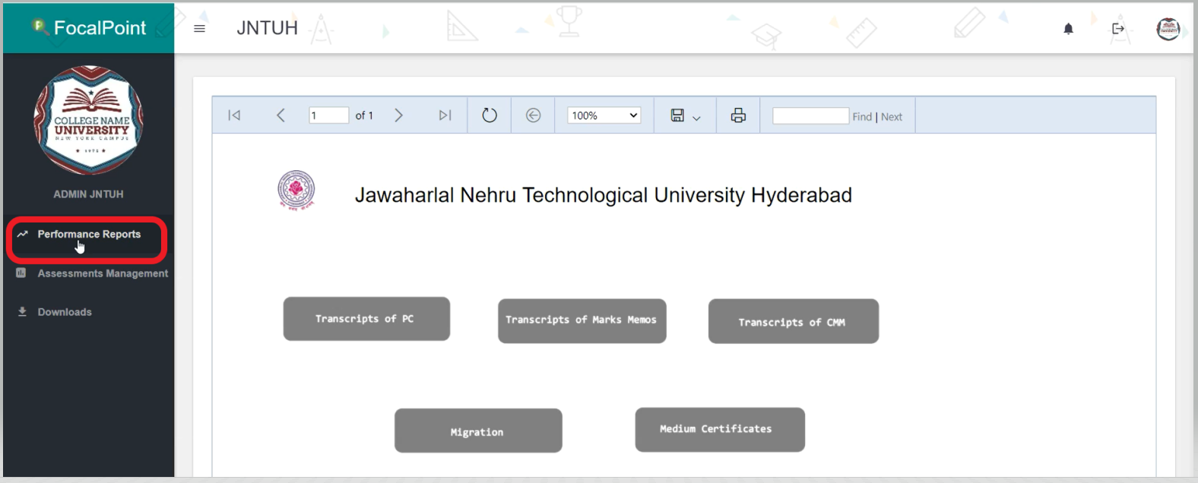Viewport: 1198px width, 483px height.
Task: Jump to last report page
Action: point(445,115)
